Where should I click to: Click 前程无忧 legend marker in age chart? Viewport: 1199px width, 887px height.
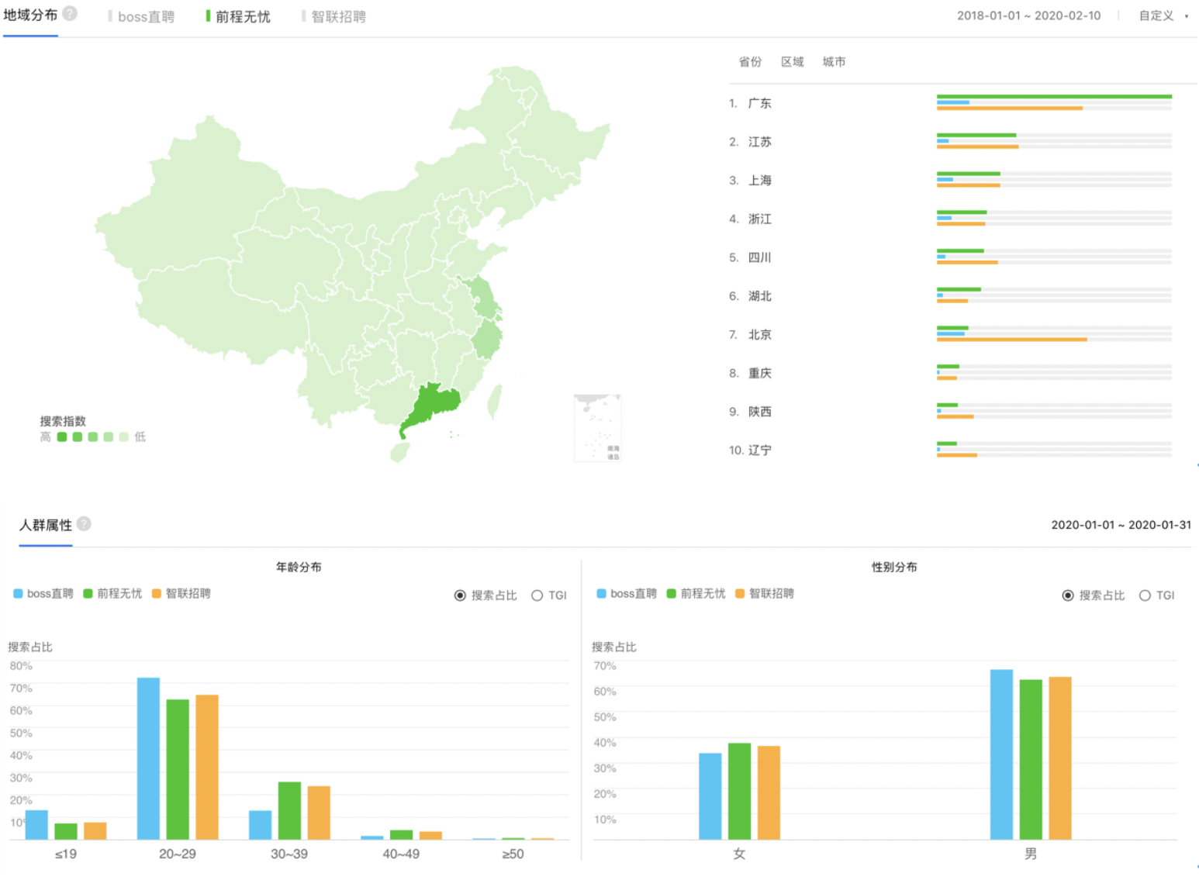88,594
